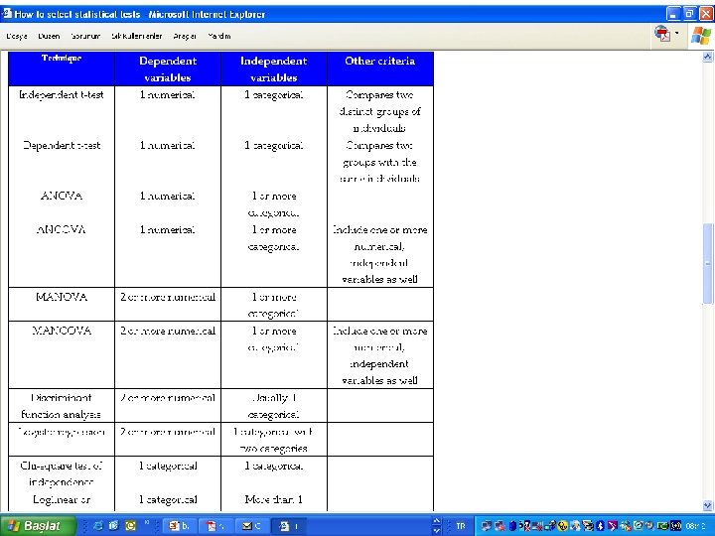Click the taskbar scroll-up arrow
The image size is (715, 536).
[436, 521]
